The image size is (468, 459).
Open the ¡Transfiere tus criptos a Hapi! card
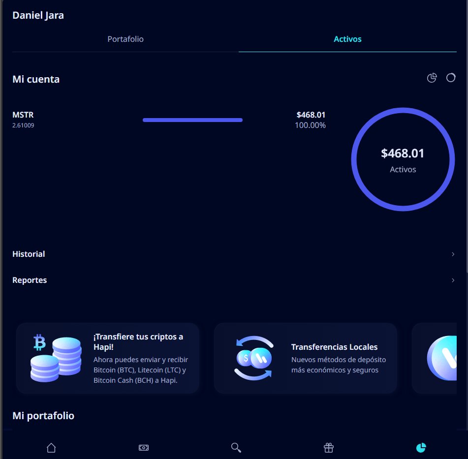coord(108,358)
